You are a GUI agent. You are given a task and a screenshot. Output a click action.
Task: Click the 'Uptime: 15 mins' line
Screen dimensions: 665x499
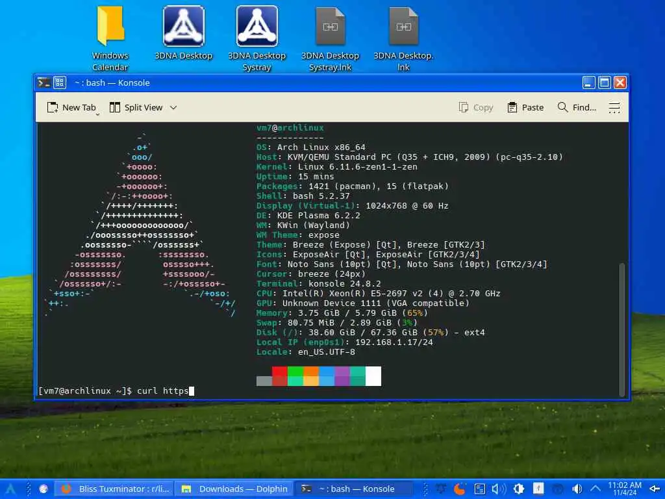[x=295, y=177]
